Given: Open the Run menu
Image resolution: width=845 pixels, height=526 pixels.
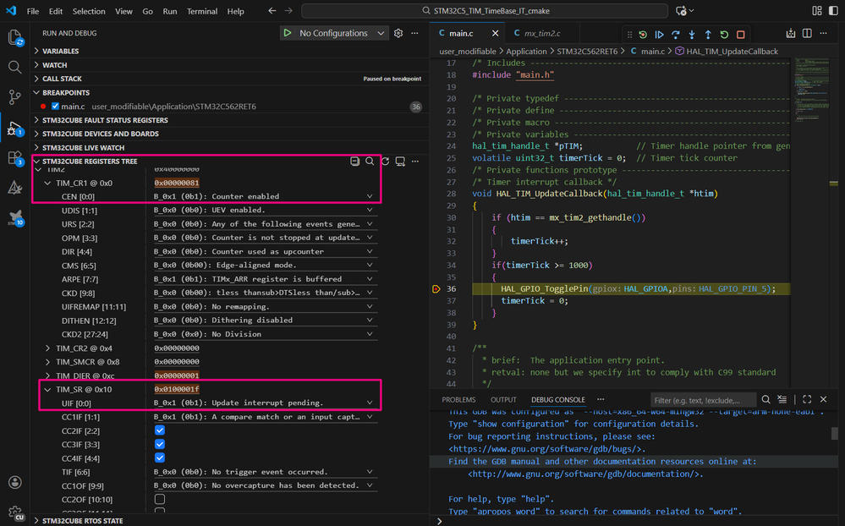Looking at the screenshot, I should tap(170, 11).
